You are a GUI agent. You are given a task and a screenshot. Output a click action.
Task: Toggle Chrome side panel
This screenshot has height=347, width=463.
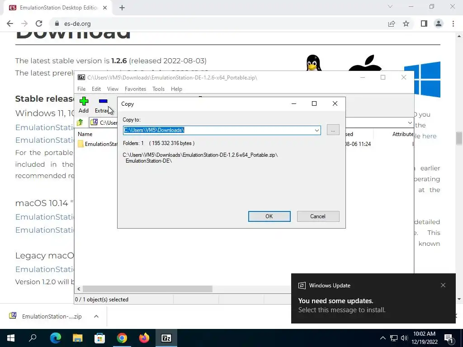pyautogui.click(x=424, y=23)
